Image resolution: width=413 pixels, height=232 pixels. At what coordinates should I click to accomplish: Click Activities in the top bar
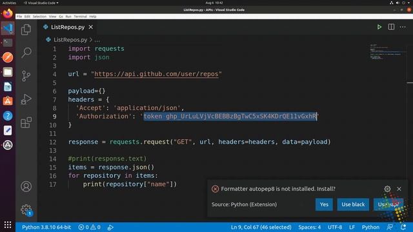(9, 3)
